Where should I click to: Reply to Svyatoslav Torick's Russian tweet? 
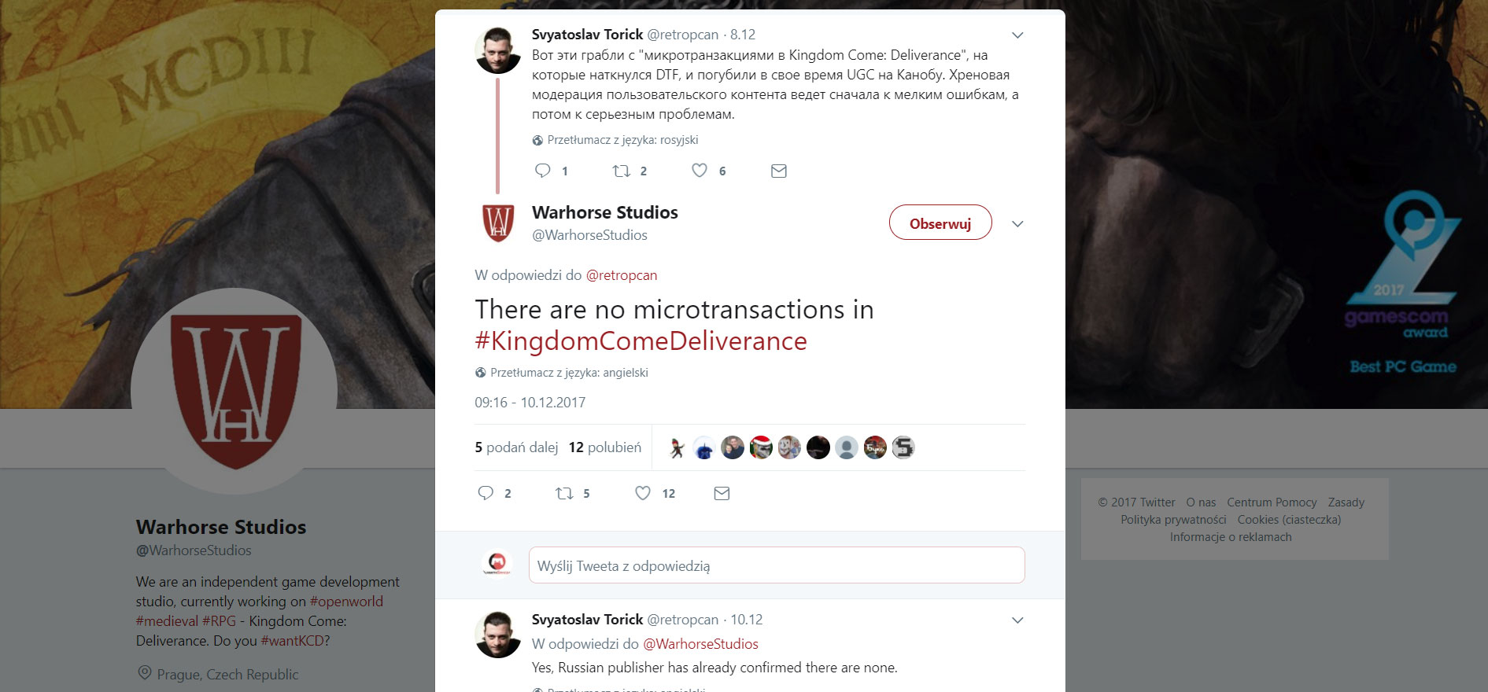543,171
